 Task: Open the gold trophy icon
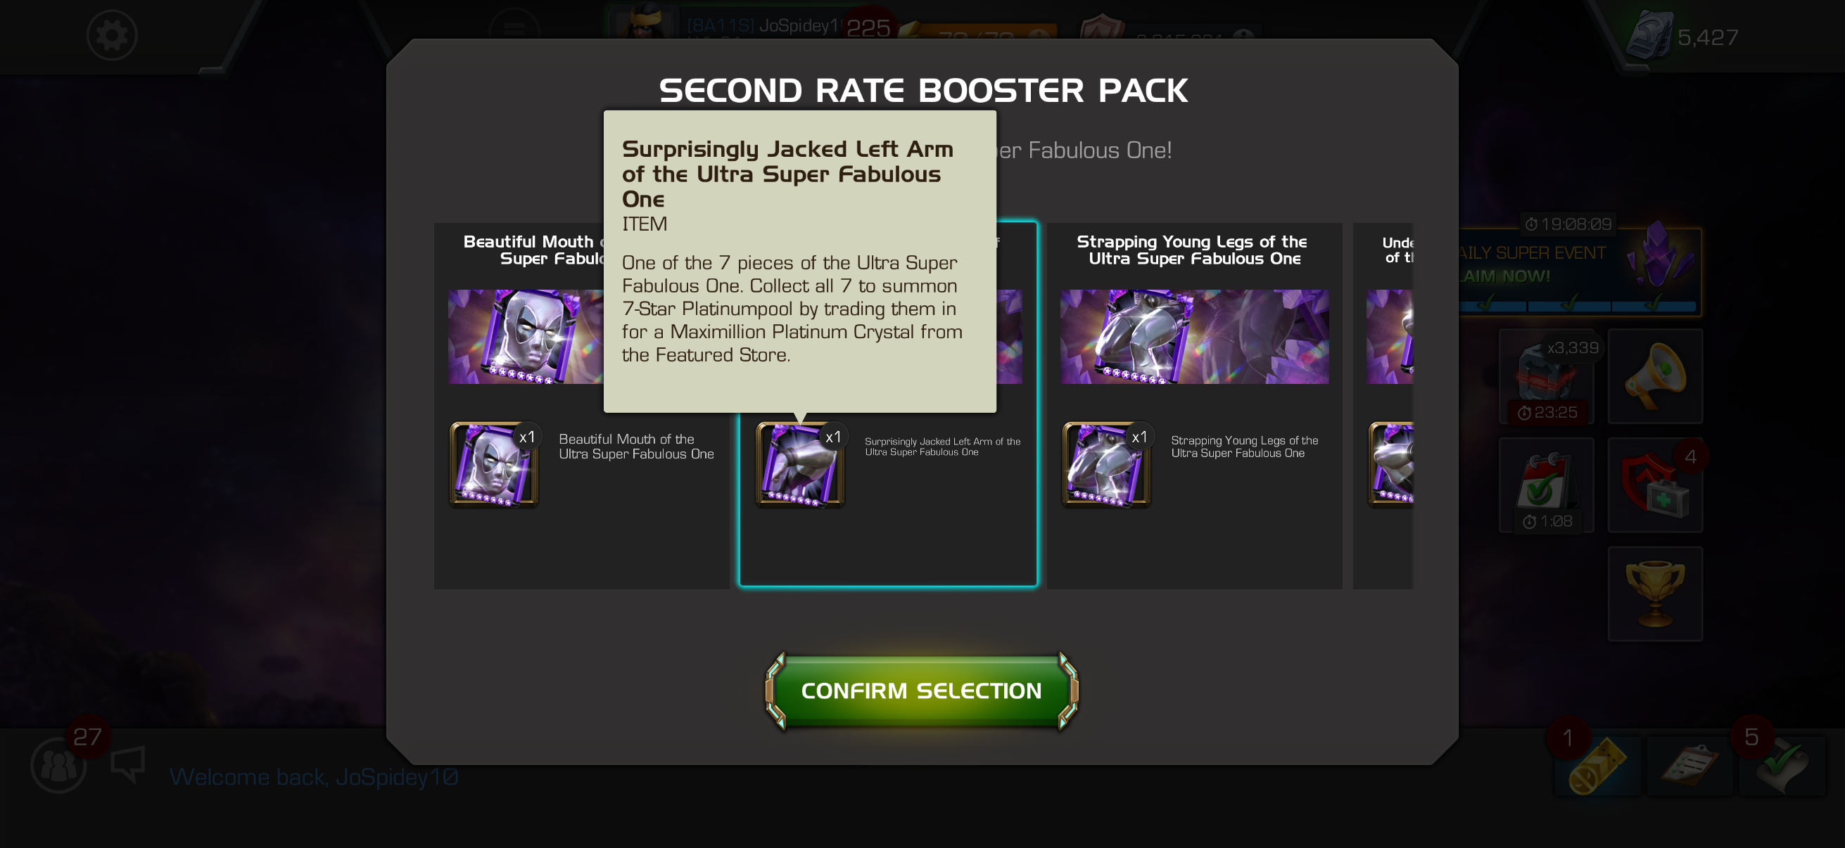(x=1654, y=593)
